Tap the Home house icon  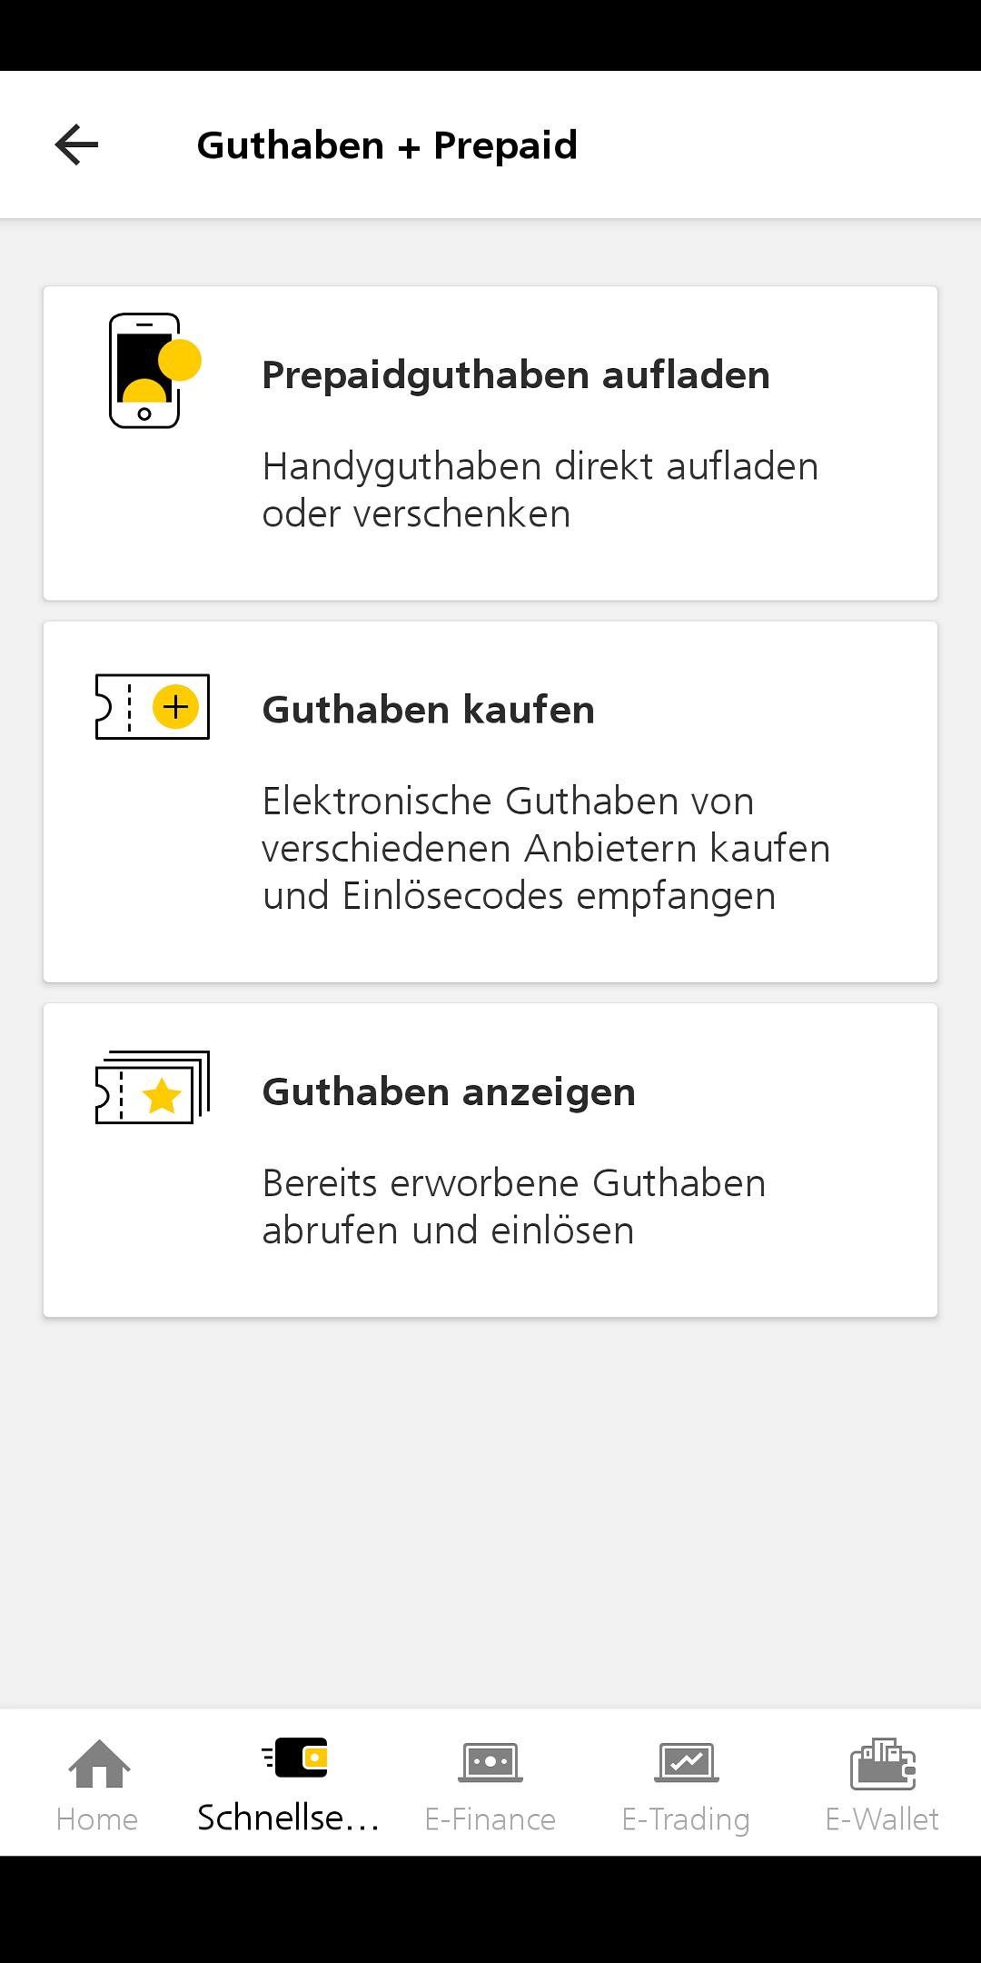99,1763
